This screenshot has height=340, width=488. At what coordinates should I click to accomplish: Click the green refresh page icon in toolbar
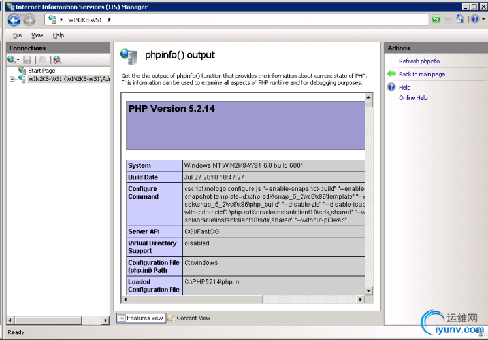tap(436, 20)
